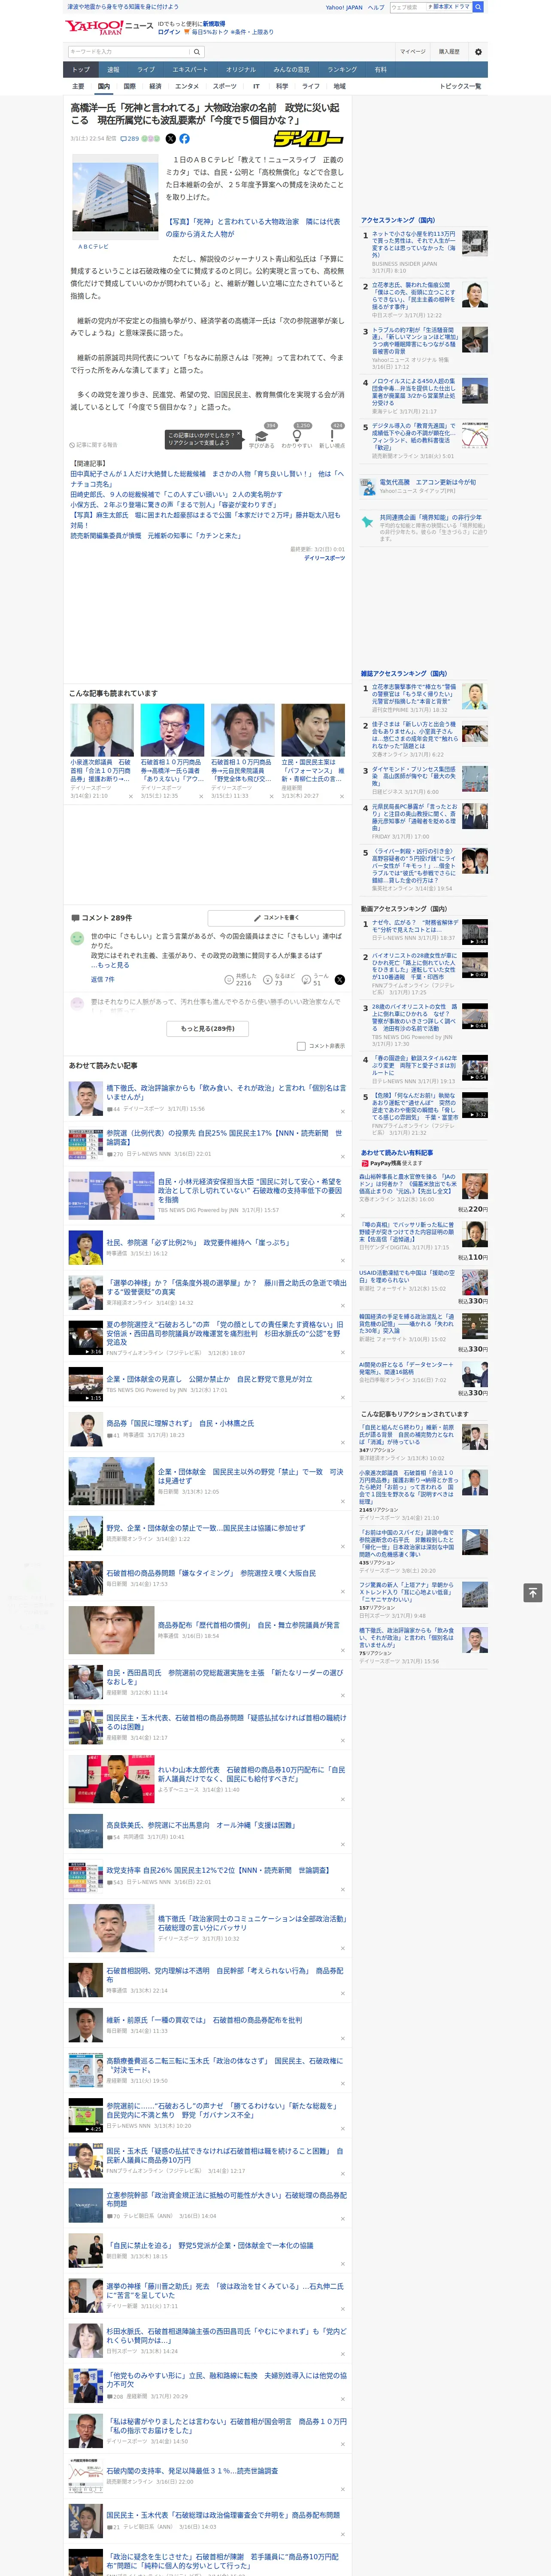Share the article on Facebook
The image size is (551, 2576).
184,139
